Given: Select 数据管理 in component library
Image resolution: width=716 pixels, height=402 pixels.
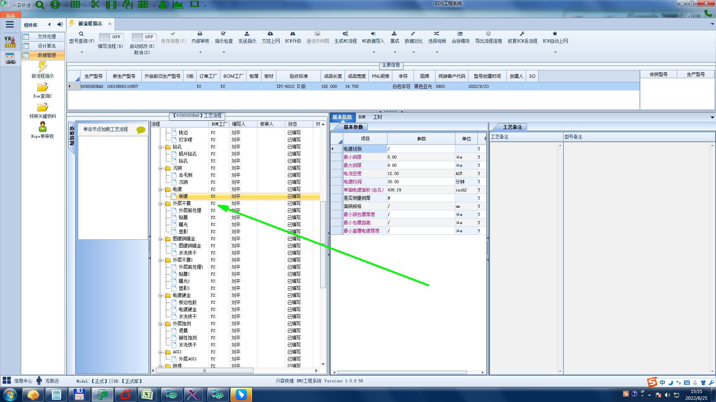Looking at the screenshot, I should pyautogui.click(x=47, y=55).
